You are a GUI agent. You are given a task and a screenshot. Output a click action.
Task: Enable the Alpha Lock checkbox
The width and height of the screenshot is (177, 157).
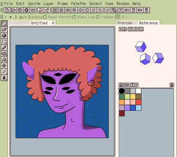98,17
